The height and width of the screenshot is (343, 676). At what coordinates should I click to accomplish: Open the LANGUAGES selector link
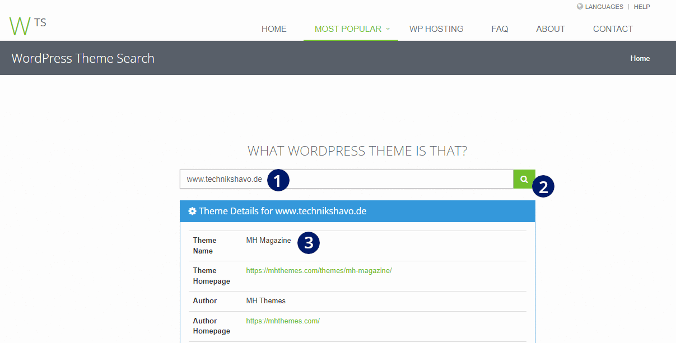coord(604,7)
